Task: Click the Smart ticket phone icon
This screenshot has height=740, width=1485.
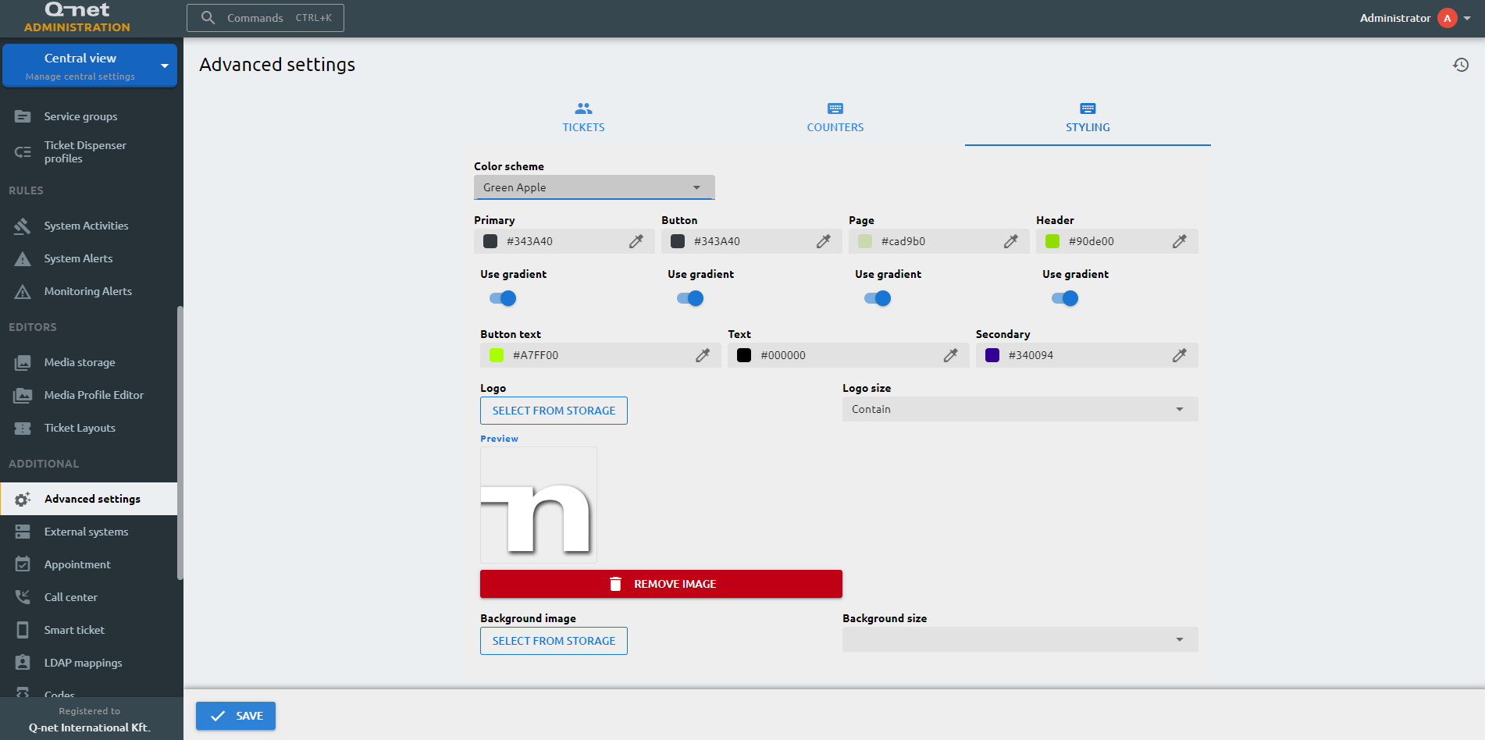Action: coord(23,630)
